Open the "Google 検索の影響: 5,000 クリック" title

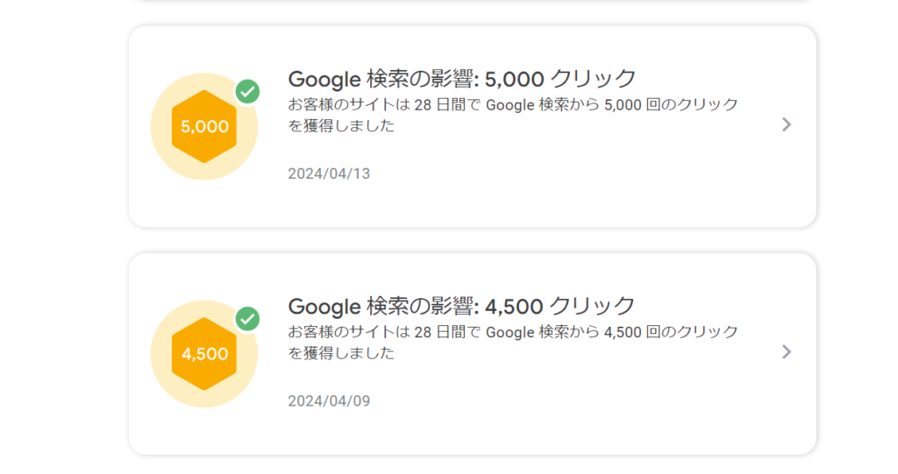tap(461, 79)
